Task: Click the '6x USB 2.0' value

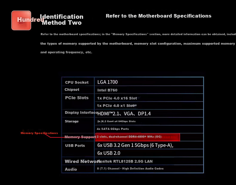Action: (109, 153)
